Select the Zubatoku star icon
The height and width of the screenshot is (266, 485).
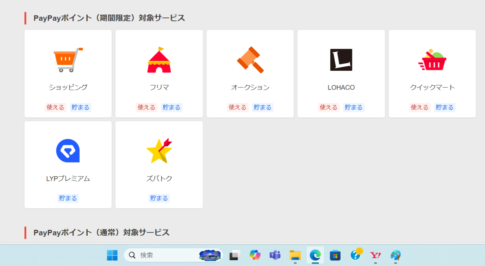[x=159, y=151]
